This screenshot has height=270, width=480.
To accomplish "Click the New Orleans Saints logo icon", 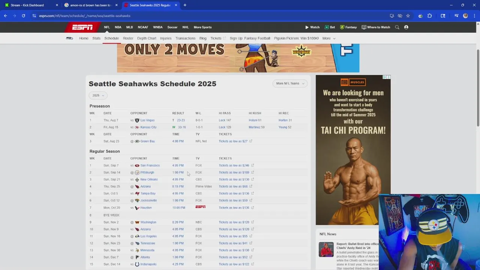I will tap(137, 180).
